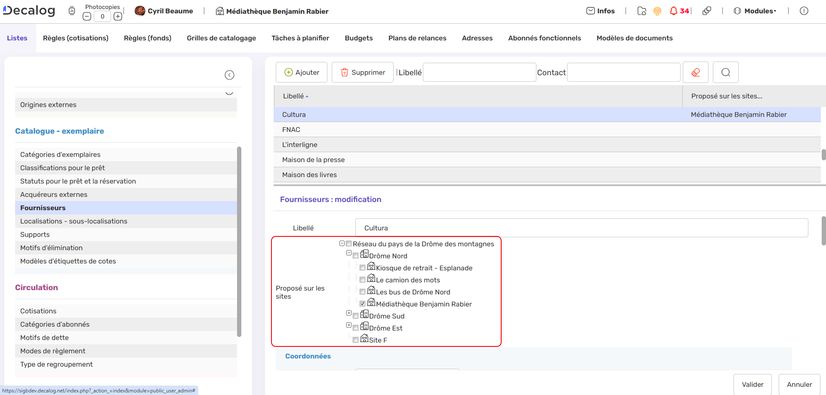826x395 pixels.
Task: Click the Infos envelope icon
Action: [x=591, y=11]
